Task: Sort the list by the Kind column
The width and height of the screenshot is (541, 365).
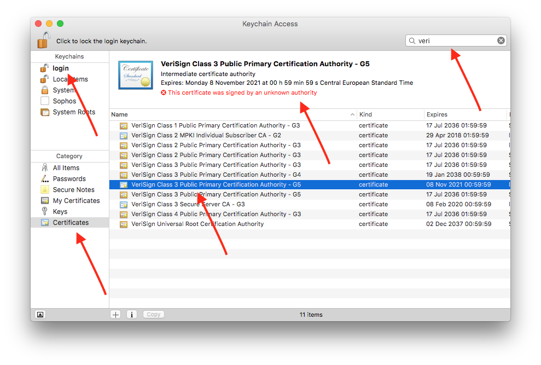Action: [x=390, y=115]
